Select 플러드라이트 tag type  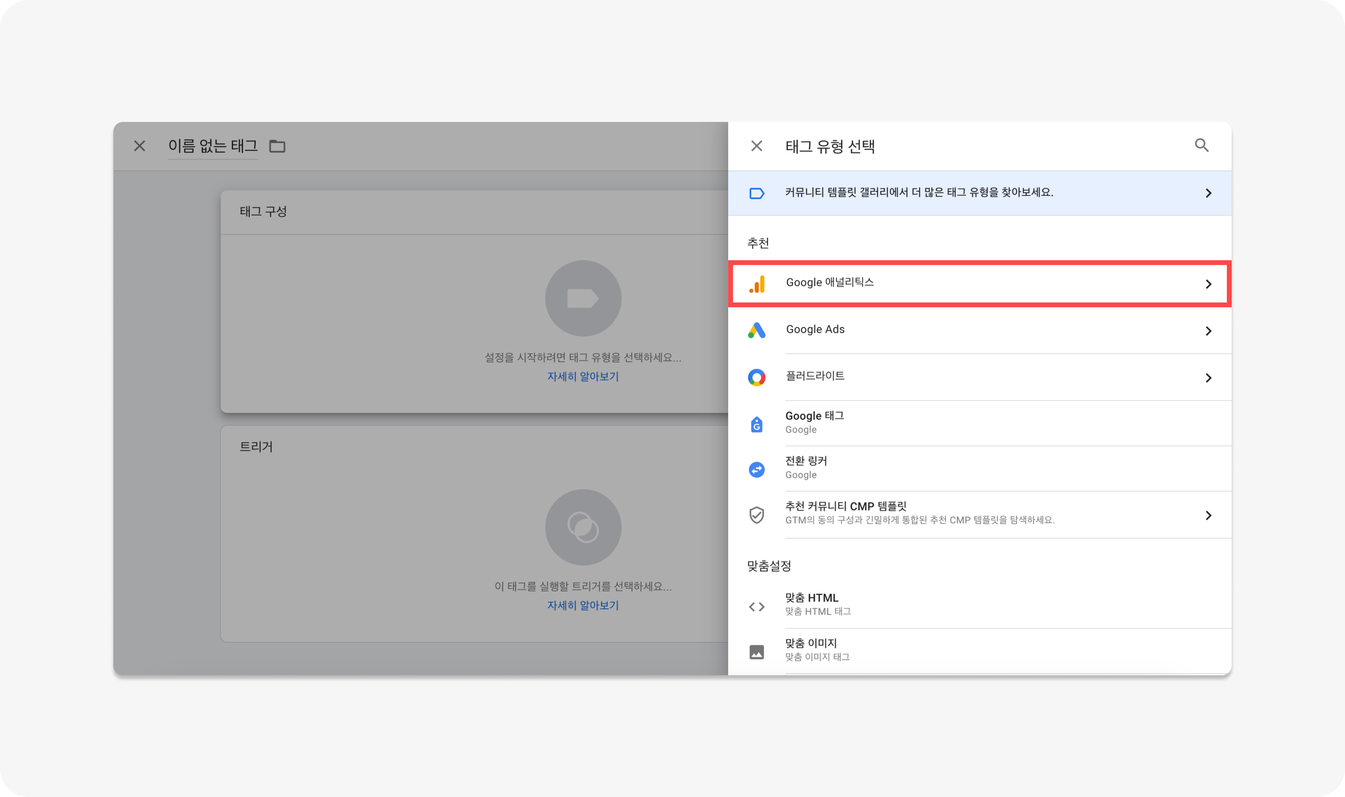pyautogui.click(x=979, y=377)
